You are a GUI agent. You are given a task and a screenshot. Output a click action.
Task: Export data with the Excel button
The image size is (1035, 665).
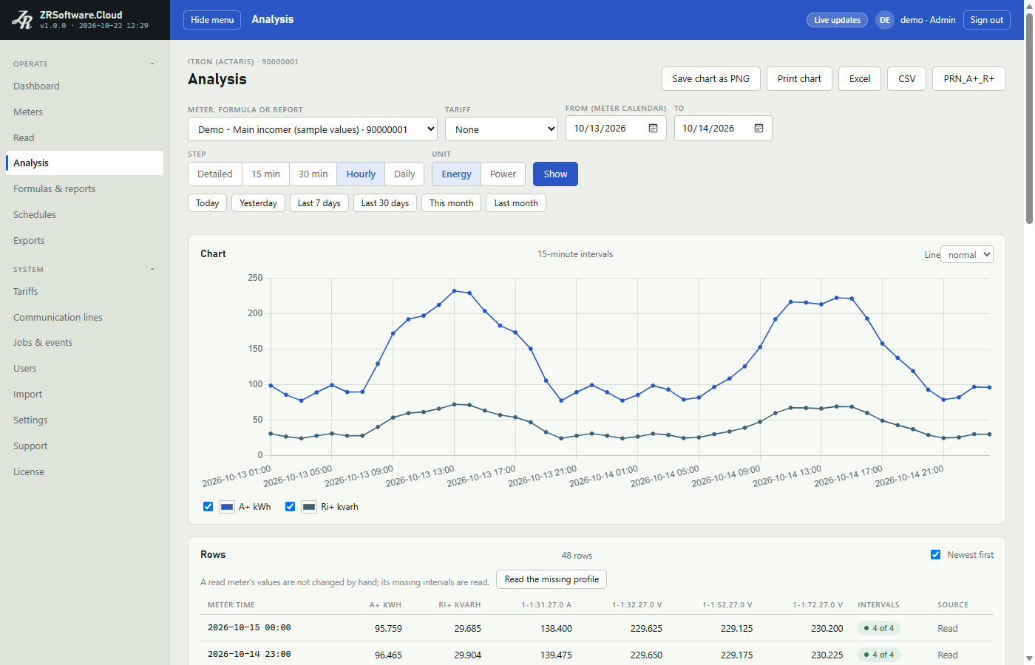click(860, 79)
